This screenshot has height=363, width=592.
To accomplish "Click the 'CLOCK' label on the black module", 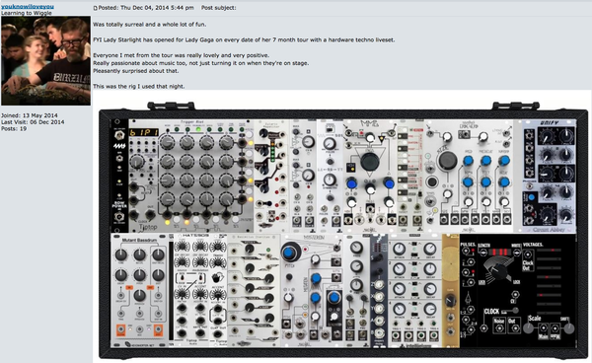I will [491, 312].
